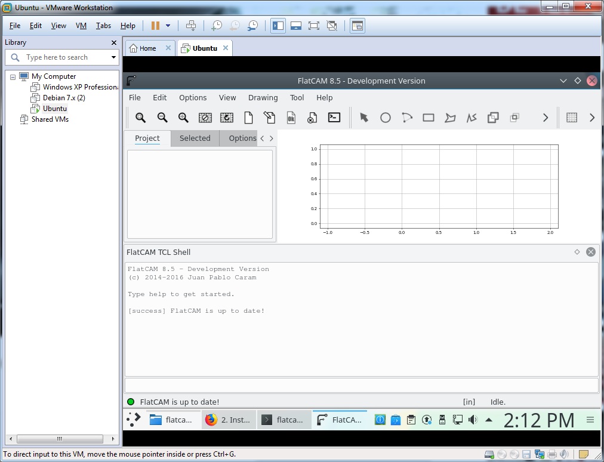The height and width of the screenshot is (462, 604).
Task: Open the Ubuntu application launcher icon
Action: pyautogui.click(x=134, y=420)
